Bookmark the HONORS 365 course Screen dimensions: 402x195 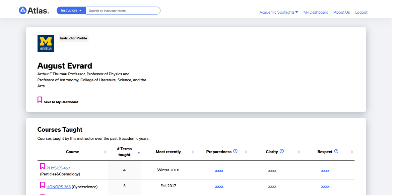coord(43,185)
